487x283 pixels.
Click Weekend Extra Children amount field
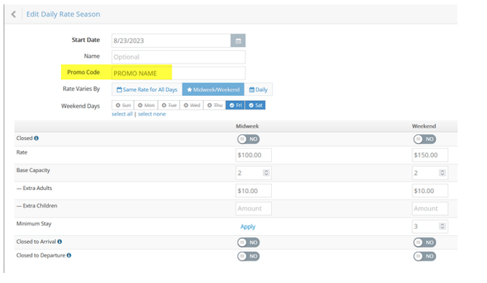(430, 208)
